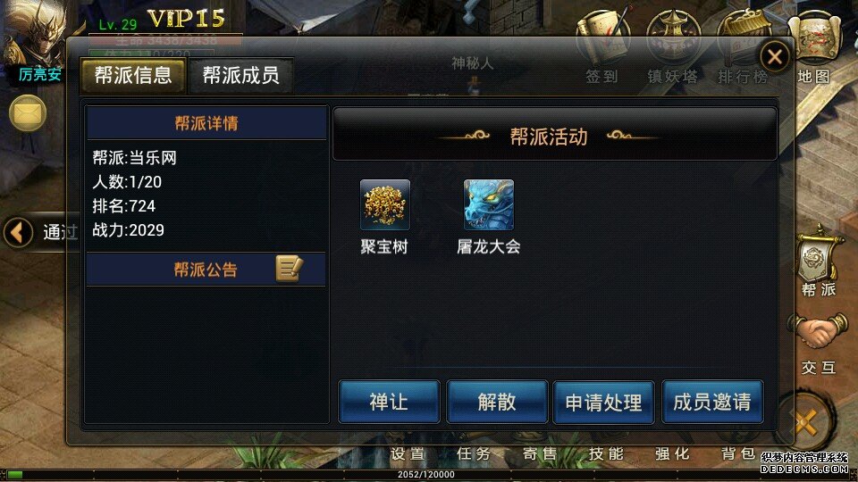
Task: Click the experience progress bar
Action: (427, 474)
